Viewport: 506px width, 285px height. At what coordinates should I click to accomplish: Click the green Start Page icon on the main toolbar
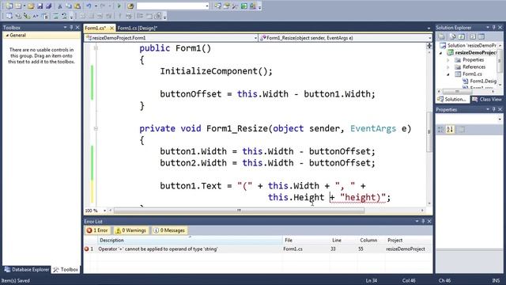[244, 6]
